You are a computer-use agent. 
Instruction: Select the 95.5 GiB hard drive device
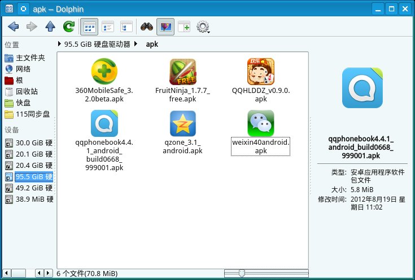click(29, 177)
